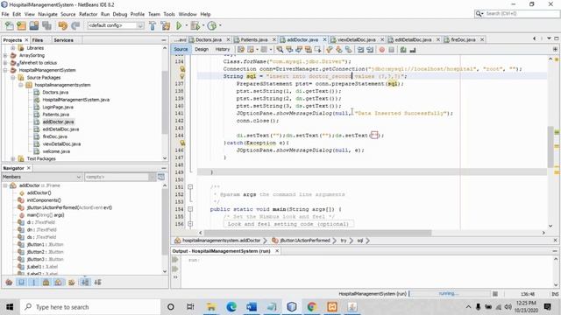561x315 pixels.
Task: Toggle Show Non-Public Members filter in Navigator
Action: tap(46, 283)
